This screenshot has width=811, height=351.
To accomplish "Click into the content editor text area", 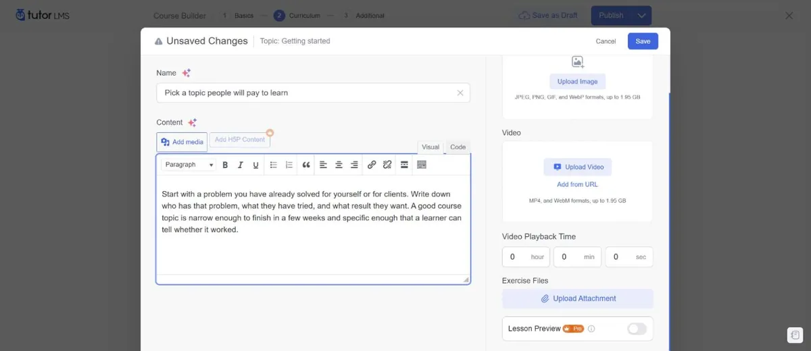I will 314,224.
